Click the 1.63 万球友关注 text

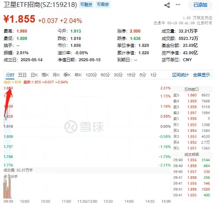point(197,18)
